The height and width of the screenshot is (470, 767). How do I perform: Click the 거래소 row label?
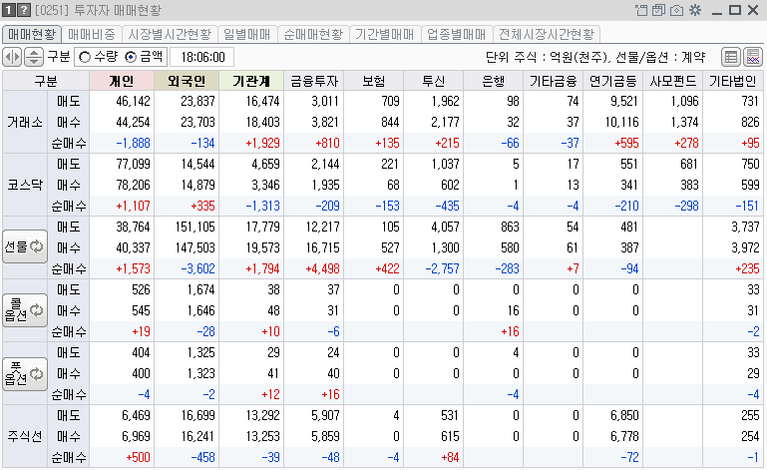(x=25, y=122)
